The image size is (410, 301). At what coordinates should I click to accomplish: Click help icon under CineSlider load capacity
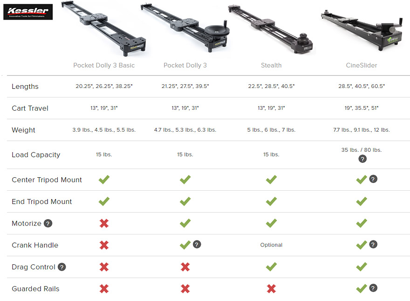pos(362,159)
